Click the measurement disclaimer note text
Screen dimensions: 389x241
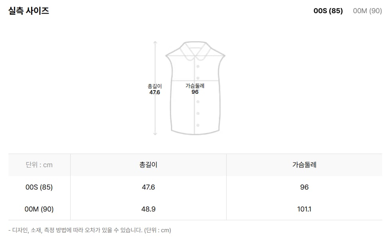click(x=89, y=230)
